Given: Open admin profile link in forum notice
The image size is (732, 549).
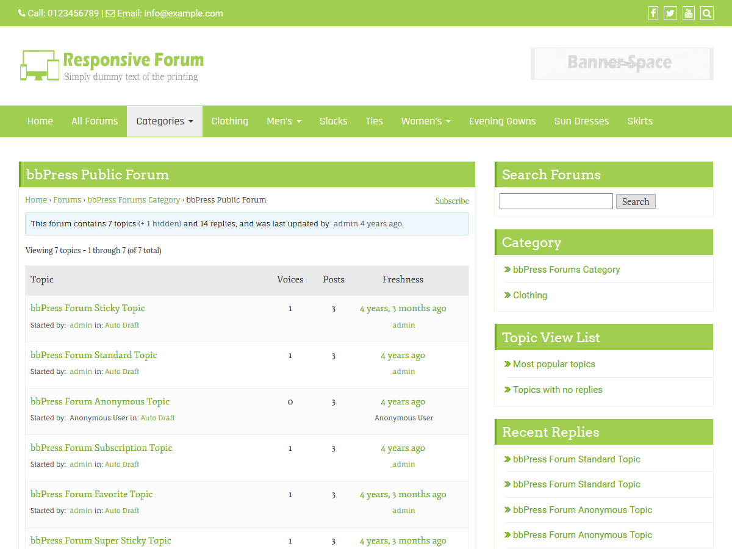Looking at the screenshot, I should [x=346, y=224].
